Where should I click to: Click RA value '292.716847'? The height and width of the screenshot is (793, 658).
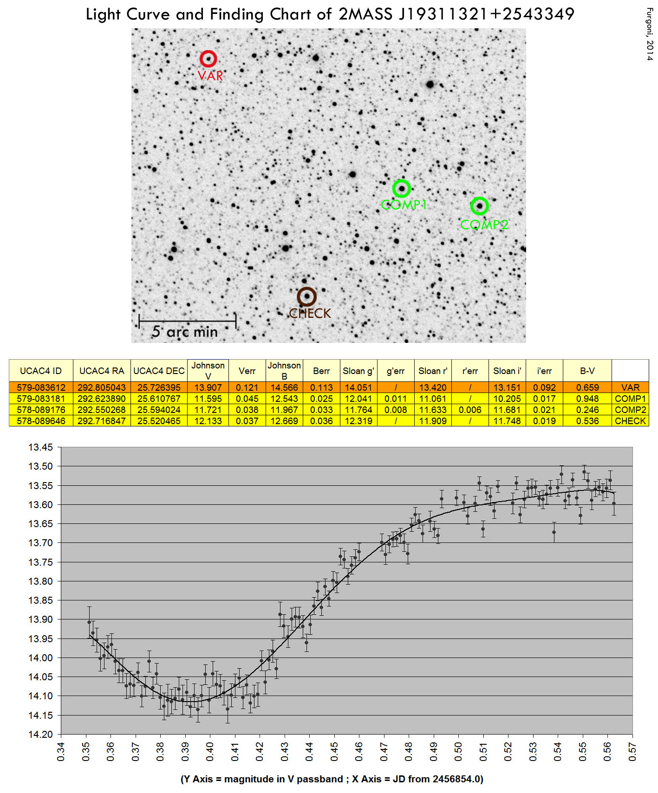tap(102, 421)
